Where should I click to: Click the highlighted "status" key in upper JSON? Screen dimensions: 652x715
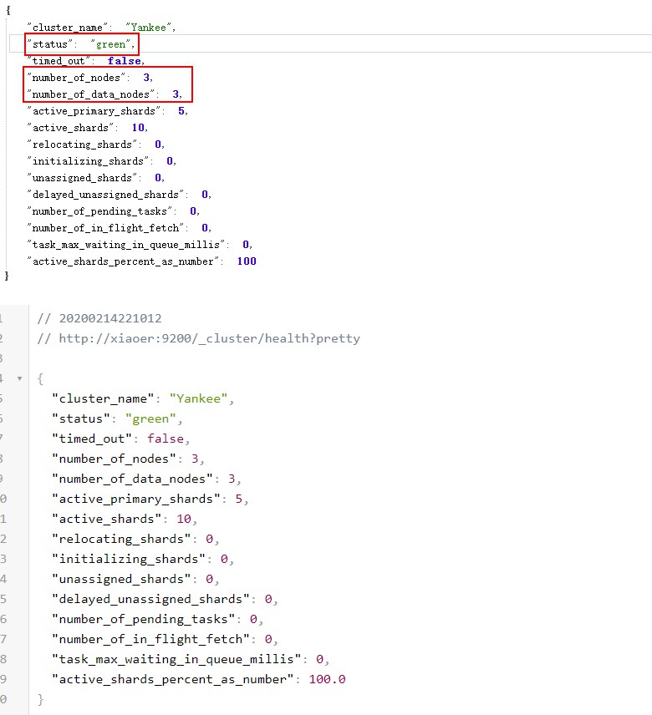50,44
